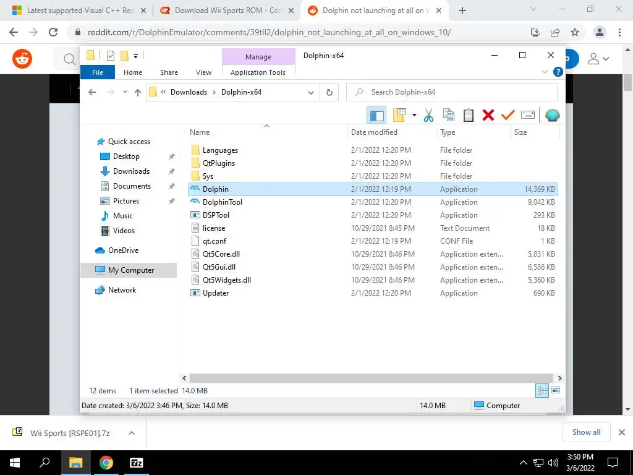Screen dimensions: 633x475
Task: Click the red X Delete icon
Action: coord(488,116)
